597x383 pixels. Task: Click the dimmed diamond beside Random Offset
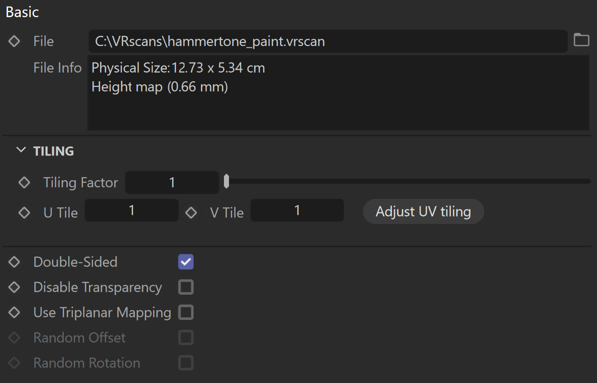pyautogui.click(x=14, y=338)
